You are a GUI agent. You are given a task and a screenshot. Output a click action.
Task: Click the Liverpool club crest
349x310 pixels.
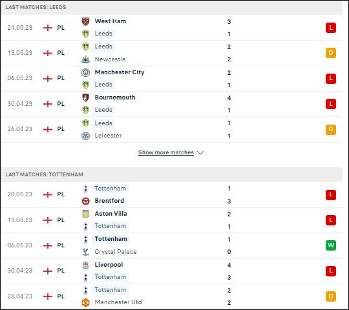[86, 265]
